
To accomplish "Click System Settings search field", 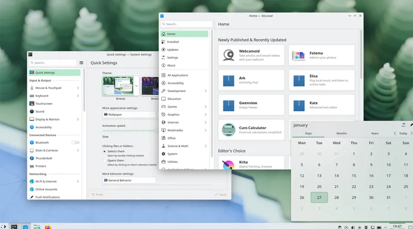I will pyautogui.click(x=53, y=63).
